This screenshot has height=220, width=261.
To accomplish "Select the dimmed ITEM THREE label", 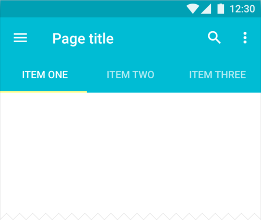I will (218, 75).
